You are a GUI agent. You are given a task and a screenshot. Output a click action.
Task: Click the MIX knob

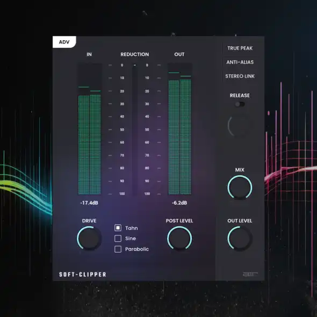240,188
